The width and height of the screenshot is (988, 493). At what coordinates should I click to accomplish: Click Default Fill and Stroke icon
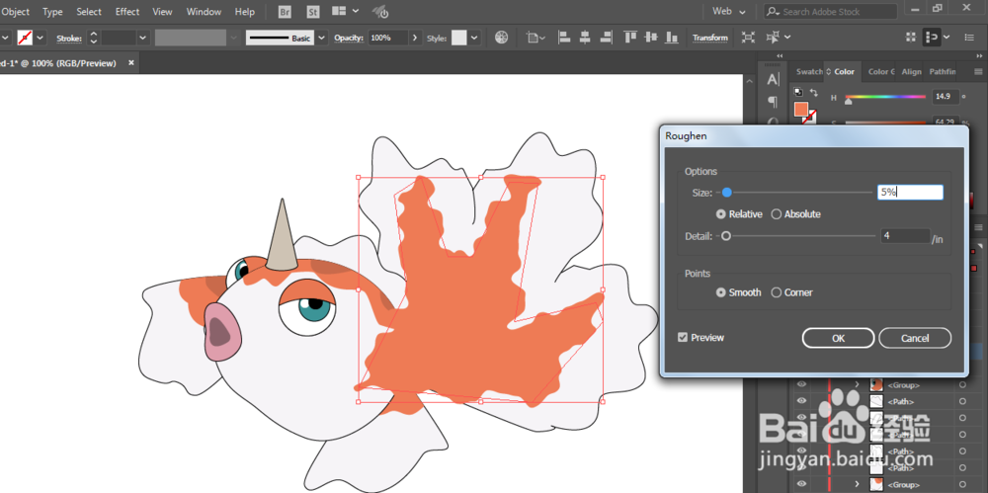[798, 92]
